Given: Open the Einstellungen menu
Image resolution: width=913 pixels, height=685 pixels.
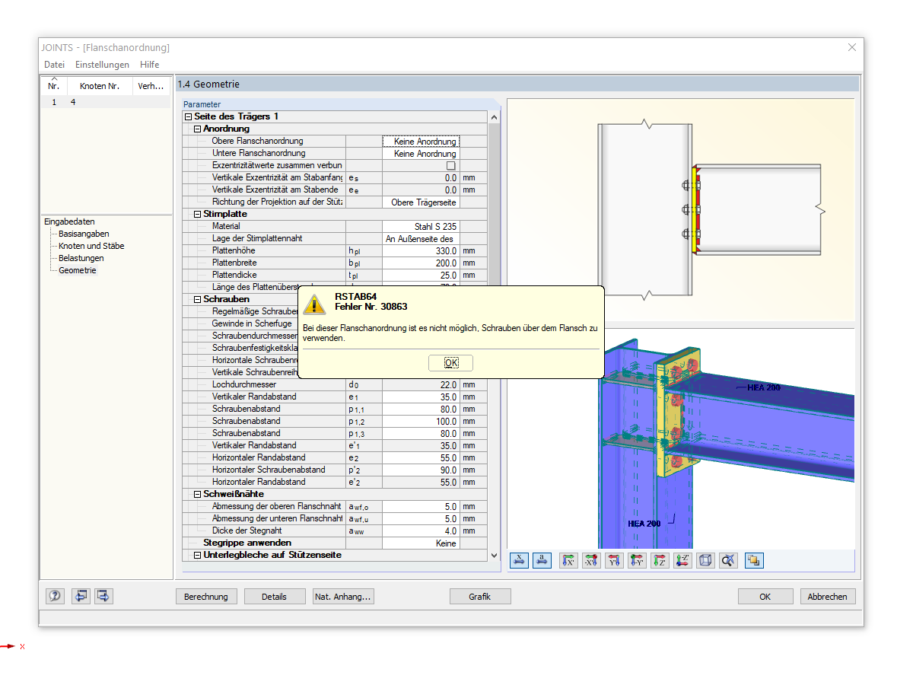Looking at the screenshot, I should coord(102,65).
